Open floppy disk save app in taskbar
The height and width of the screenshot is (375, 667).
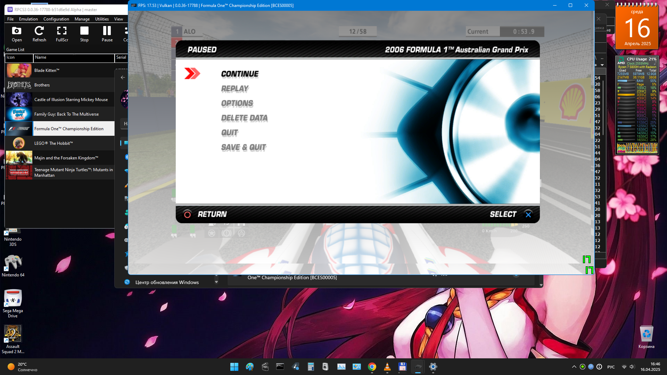point(402,367)
